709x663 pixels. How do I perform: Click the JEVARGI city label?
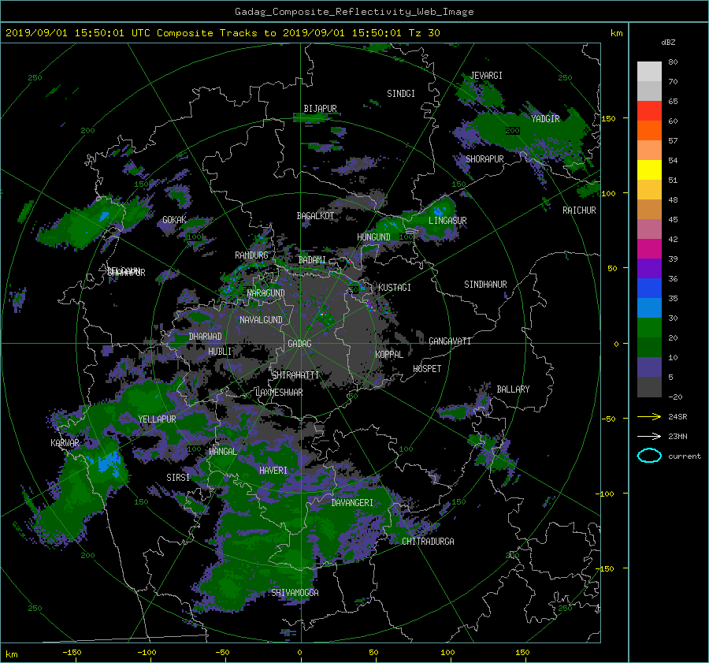486,76
